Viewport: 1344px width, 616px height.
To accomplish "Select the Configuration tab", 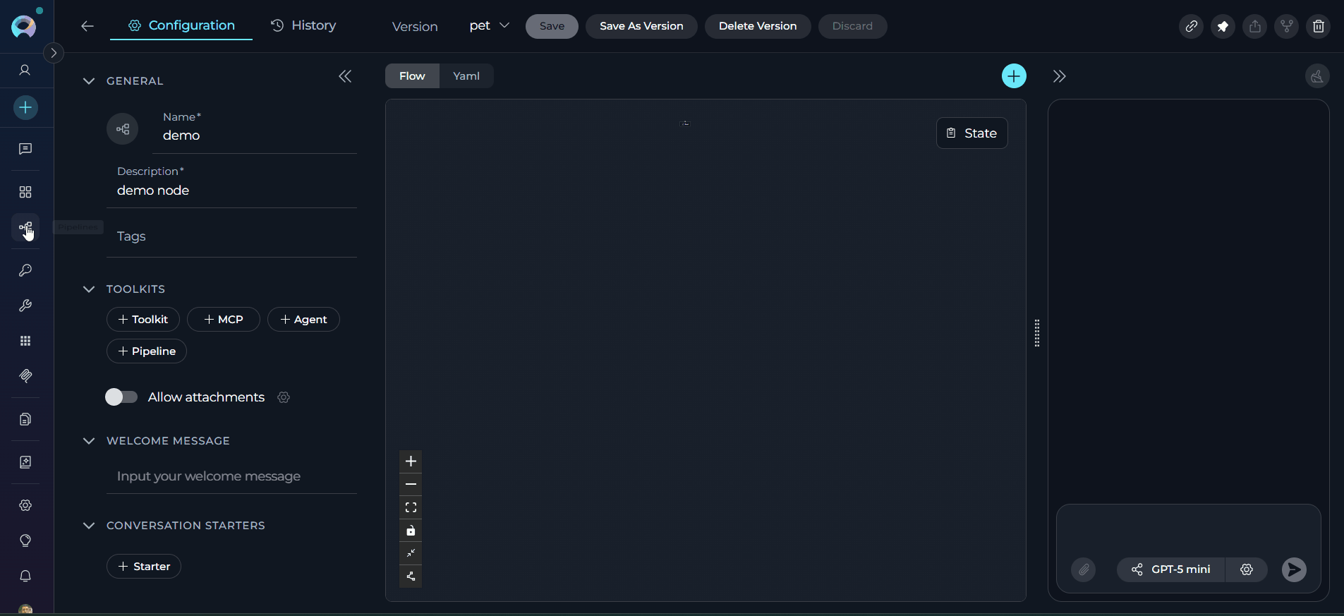I will [181, 25].
